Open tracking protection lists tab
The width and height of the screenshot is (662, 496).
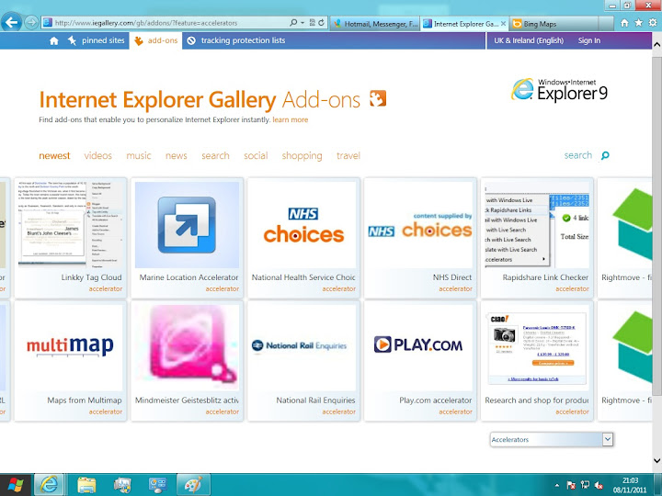pyautogui.click(x=236, y=41)
